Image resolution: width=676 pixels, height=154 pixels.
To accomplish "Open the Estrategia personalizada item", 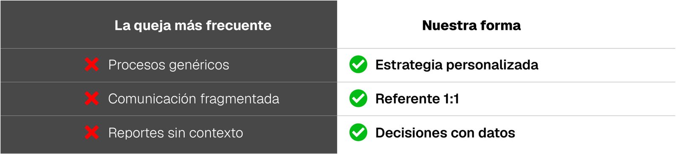I will point(457,65).
